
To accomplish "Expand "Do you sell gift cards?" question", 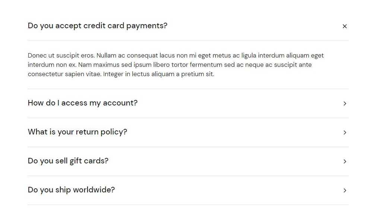I will 68,161.
